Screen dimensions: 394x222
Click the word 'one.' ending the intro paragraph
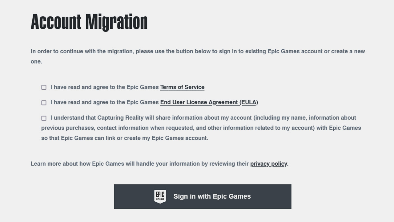[36, 61]
